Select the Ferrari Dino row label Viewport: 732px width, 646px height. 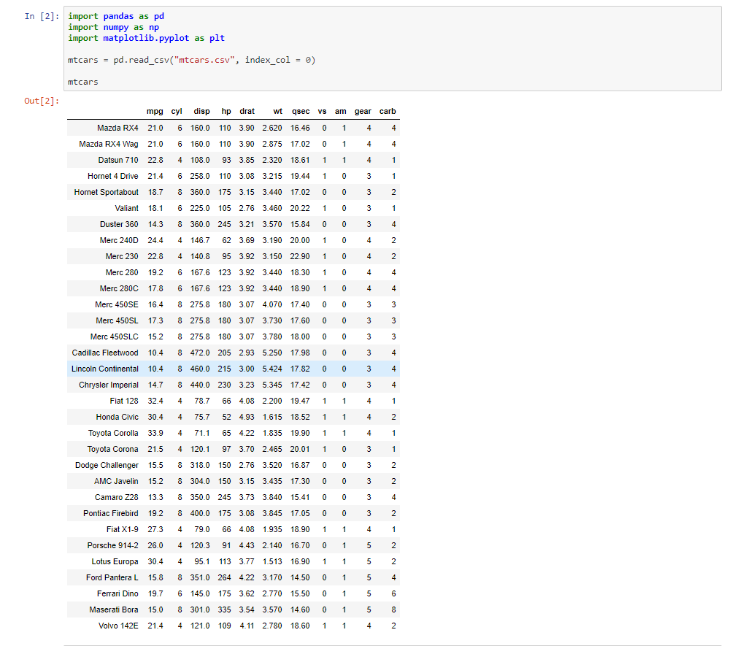[117, 593]
